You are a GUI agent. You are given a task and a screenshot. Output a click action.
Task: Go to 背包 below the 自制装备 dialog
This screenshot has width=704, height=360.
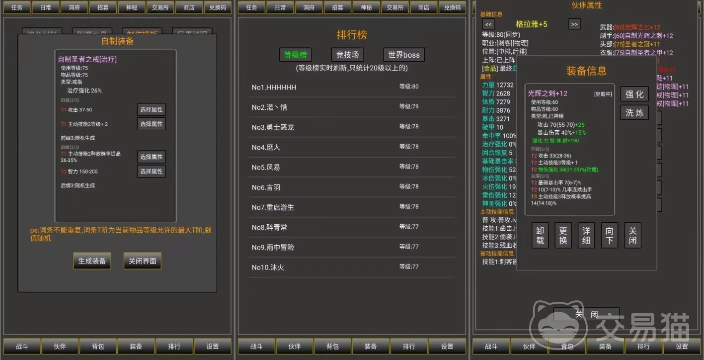[x=98, y=347]
